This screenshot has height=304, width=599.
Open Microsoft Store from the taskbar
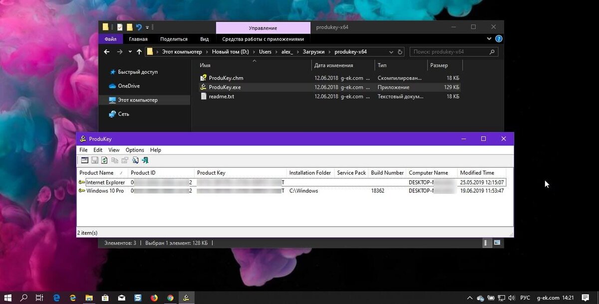pos(105,298)
